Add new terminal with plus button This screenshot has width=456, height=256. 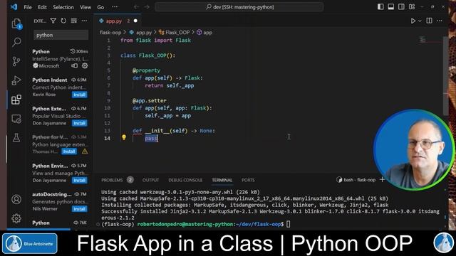(382, 180)
